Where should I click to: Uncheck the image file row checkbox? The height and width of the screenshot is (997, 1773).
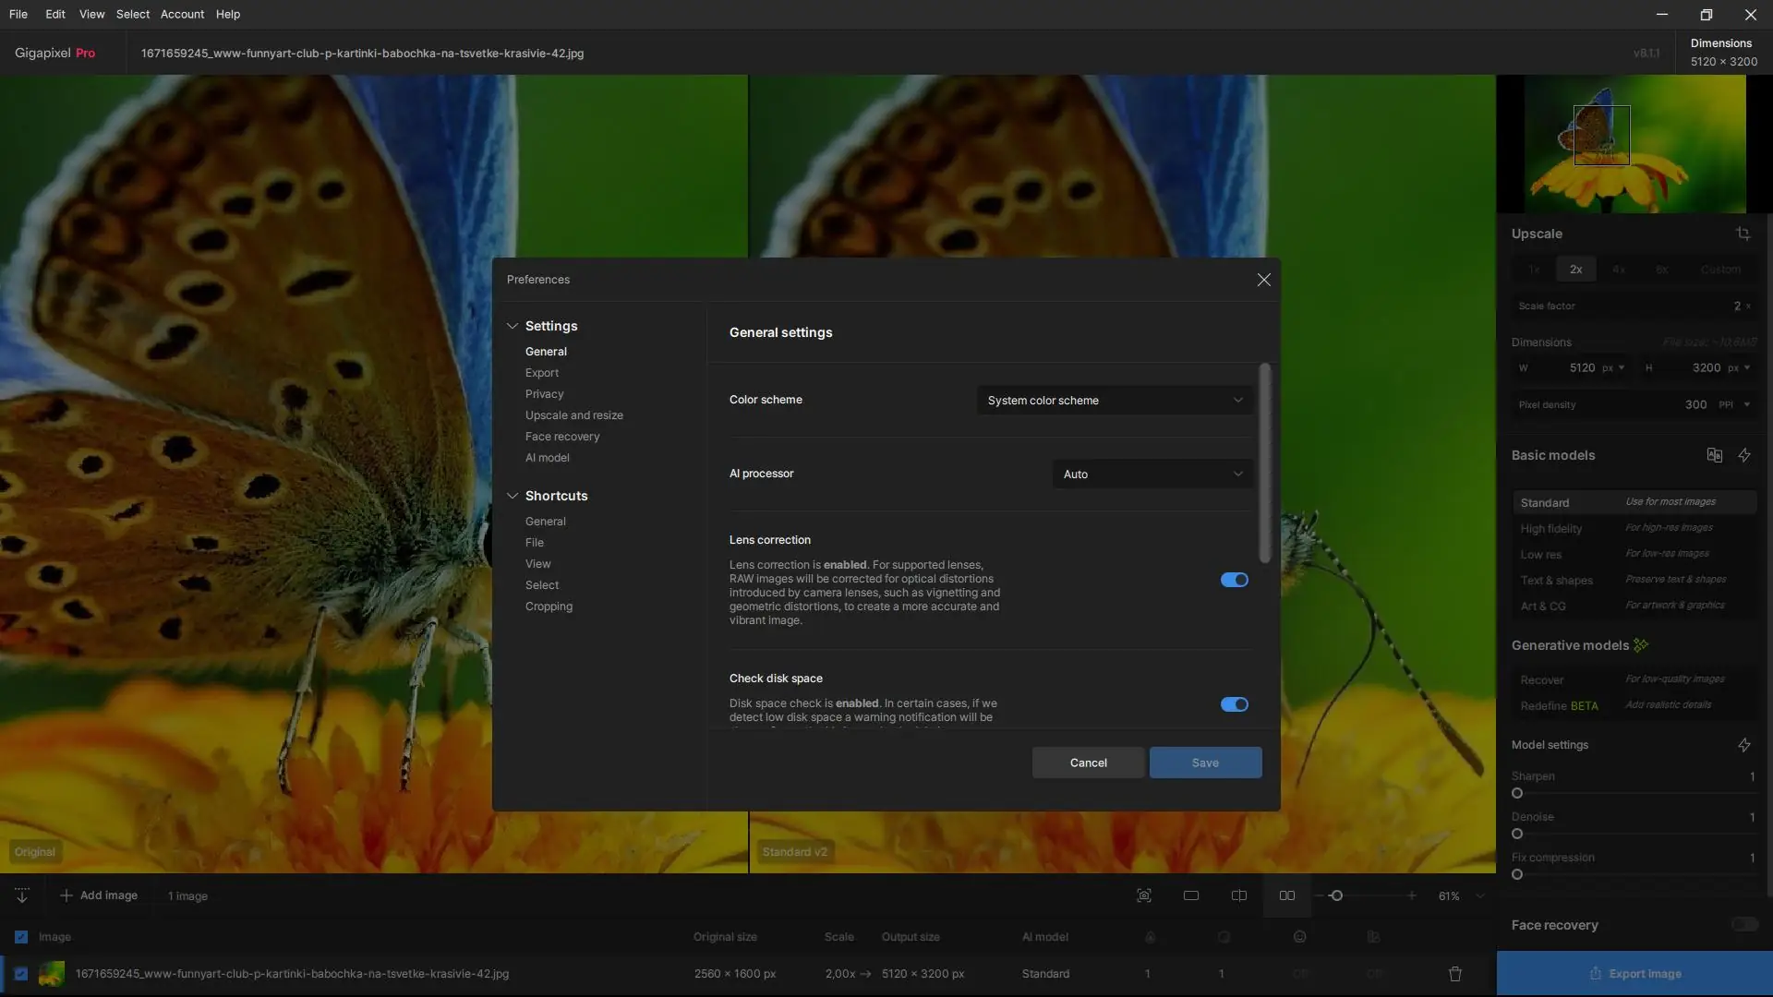[x=21, y=974]
